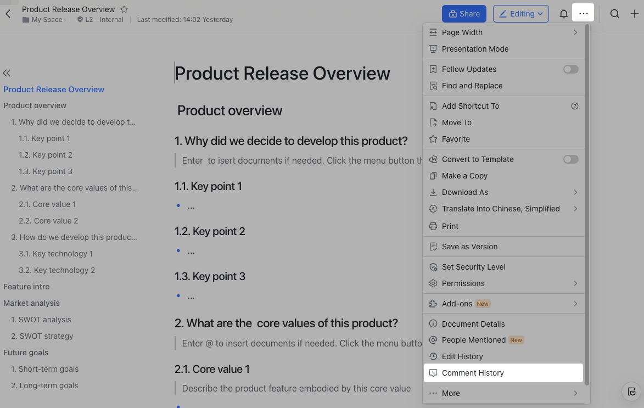This screenshot has width=644, height=408.
Task: Click the three-dots more options button
Action: [583, 14]
